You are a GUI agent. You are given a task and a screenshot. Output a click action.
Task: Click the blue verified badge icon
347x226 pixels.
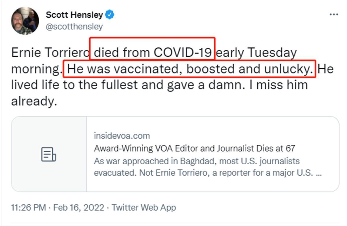tap(110, 15)
